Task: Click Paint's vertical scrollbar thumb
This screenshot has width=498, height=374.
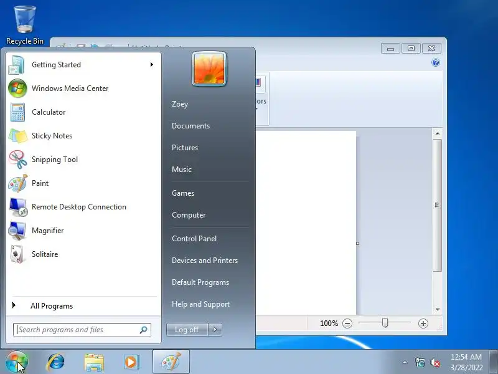Action: click(438, 205)
